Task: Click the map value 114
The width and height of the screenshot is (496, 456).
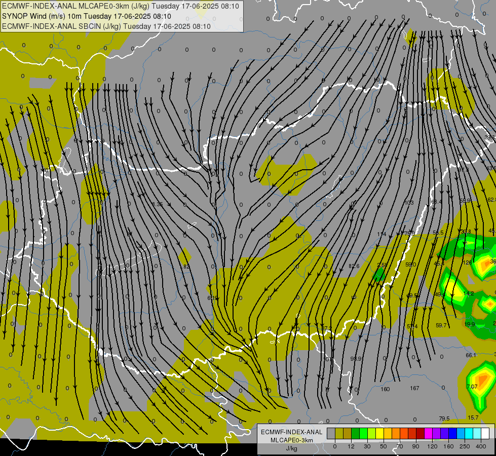Action: click(x=381, y=234)
